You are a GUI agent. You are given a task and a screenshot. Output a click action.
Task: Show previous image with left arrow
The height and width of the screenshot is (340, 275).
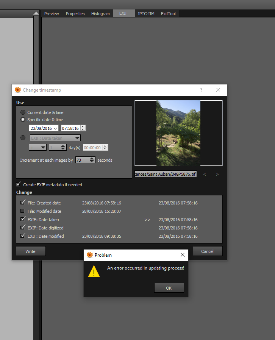205,174
